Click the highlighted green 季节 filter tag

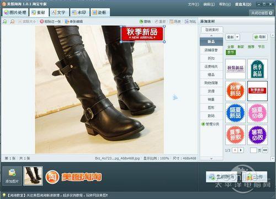coord(231,52)
